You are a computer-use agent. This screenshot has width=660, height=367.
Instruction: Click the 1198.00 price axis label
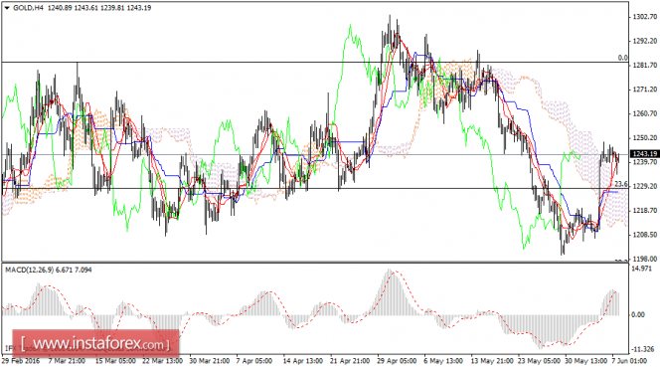point(644,259)
